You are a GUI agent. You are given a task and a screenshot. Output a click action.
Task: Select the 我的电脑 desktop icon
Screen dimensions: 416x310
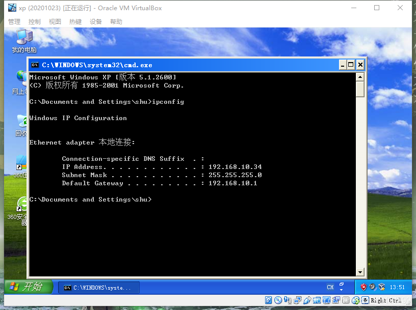(x=24, y=41)
